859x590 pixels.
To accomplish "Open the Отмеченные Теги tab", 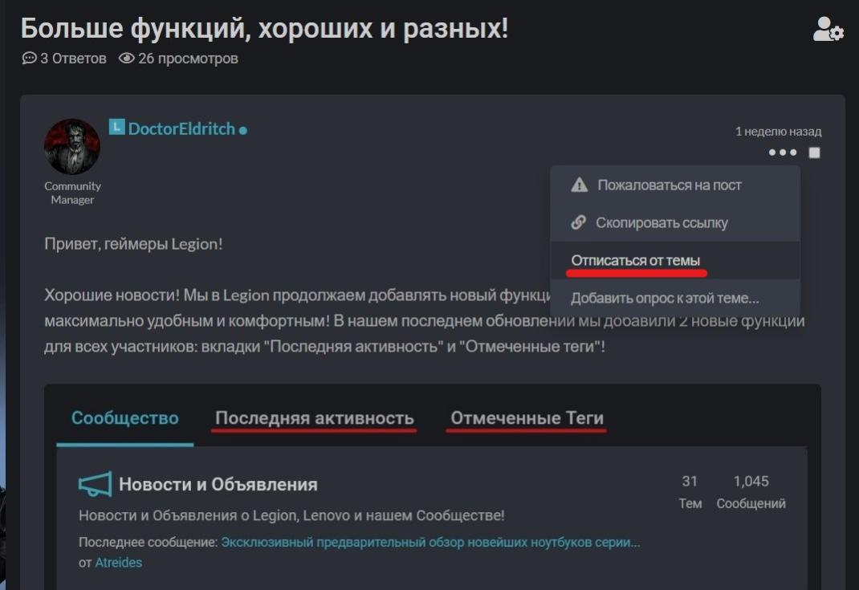I will coord(527,417).
